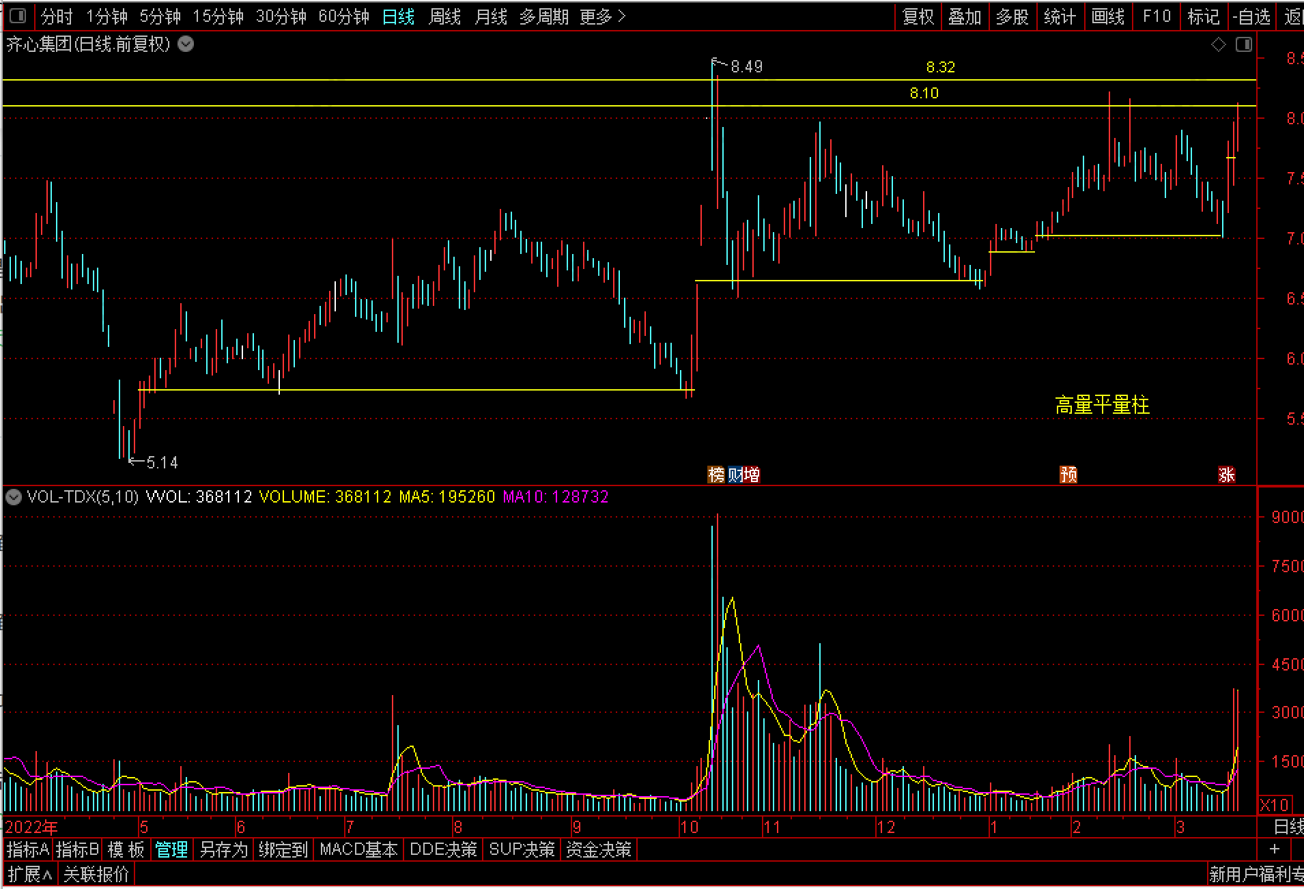The width and height of the screenshot is (1304, 889).
Task: Open the VOL-TDX indicator dropdown arrow
Action: 13,497
